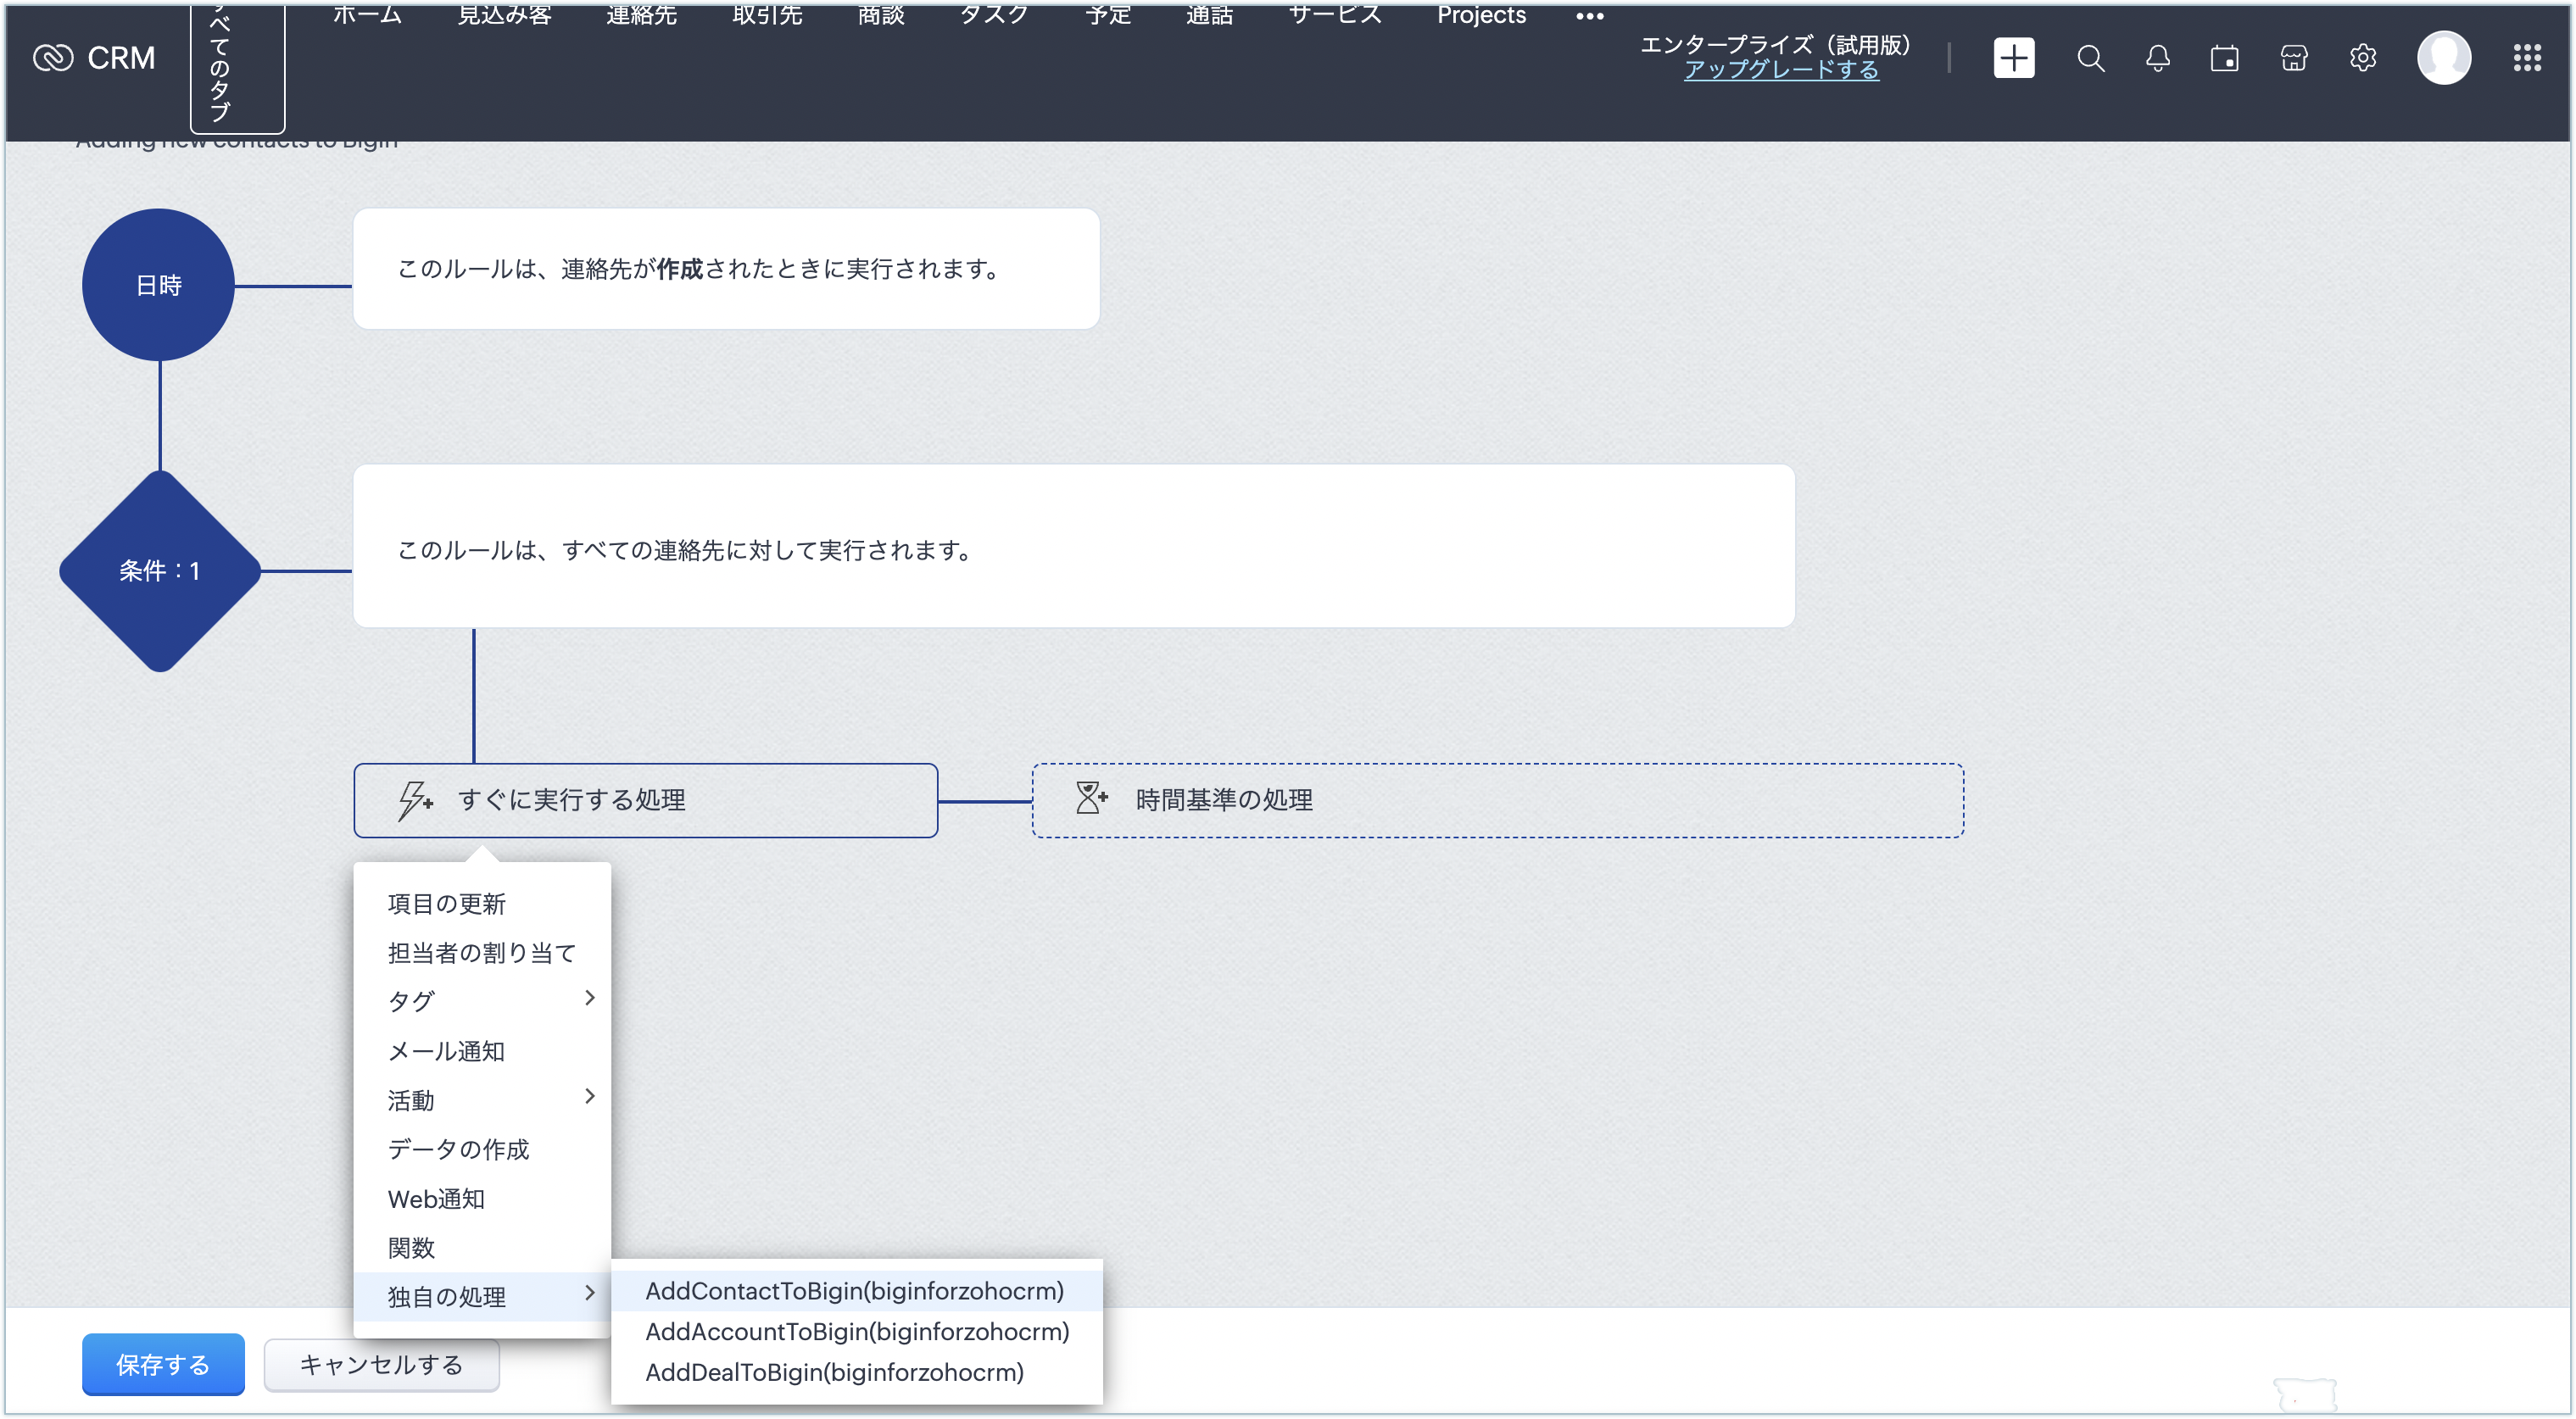Click the キャンセルする button
The image size is (2576, 1419).
[381, 1364]
